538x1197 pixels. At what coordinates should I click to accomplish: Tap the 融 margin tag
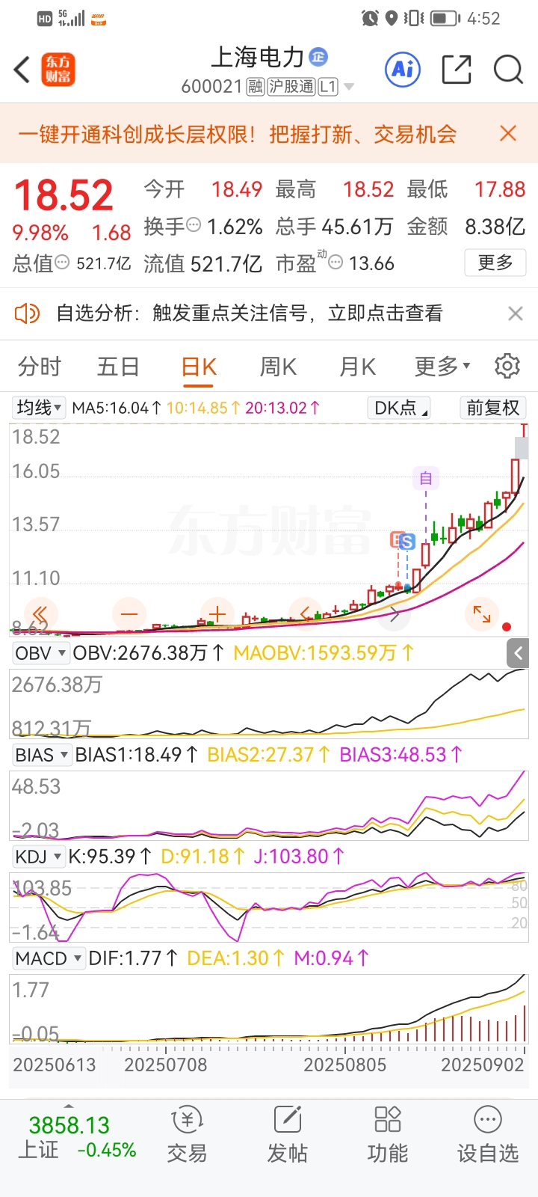tap(256, 87)
